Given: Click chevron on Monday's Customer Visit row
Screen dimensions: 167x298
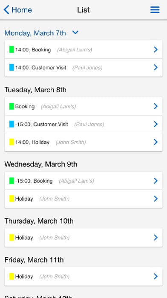Looking at the screenshot, I should (155, 67).
